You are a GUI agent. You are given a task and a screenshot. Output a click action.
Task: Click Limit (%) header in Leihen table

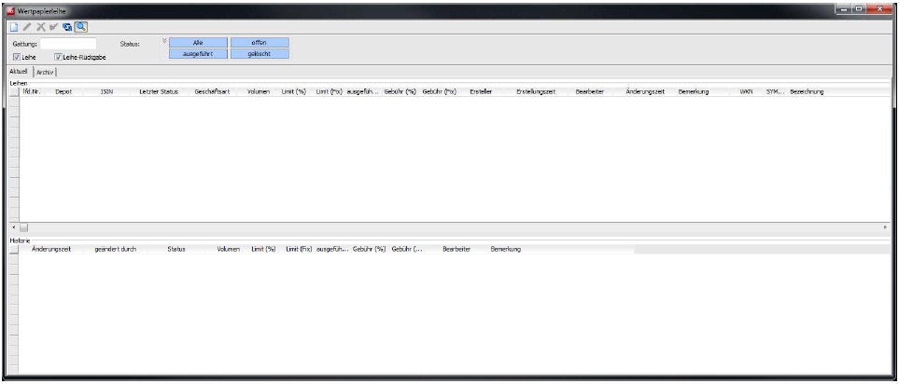[293, 91]
